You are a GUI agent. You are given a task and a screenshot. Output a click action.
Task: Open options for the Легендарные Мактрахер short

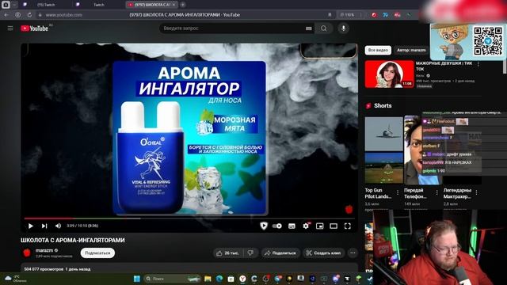476,192
